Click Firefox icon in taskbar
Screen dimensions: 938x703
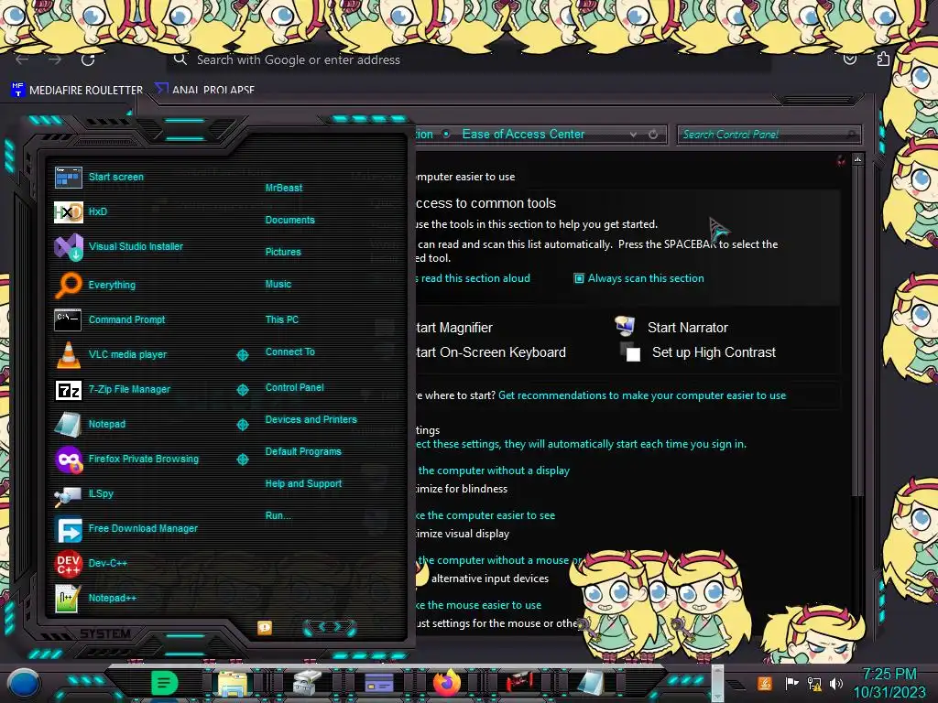point(447,683)
